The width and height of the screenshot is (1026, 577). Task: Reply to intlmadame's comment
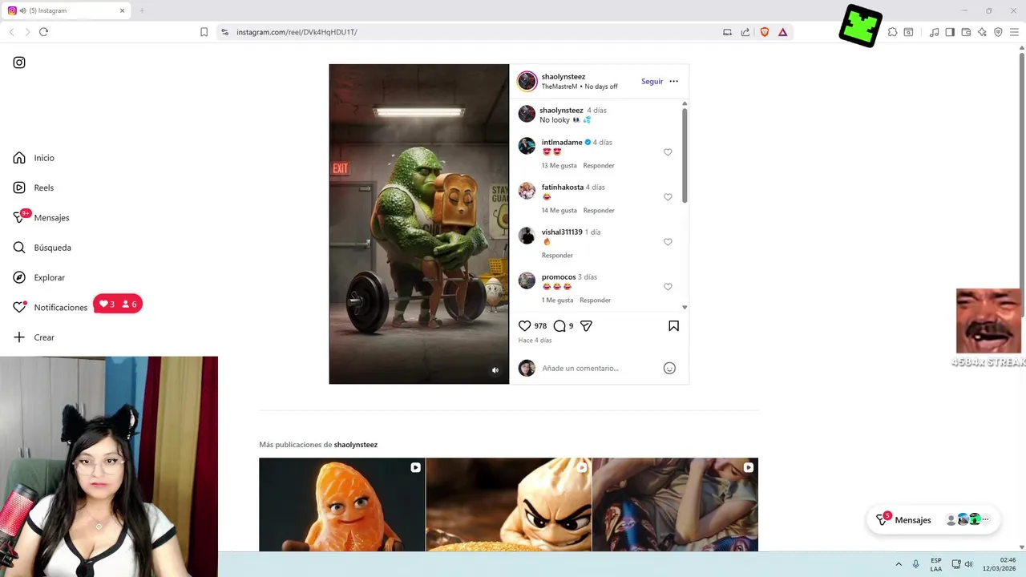tap(599, 165)
